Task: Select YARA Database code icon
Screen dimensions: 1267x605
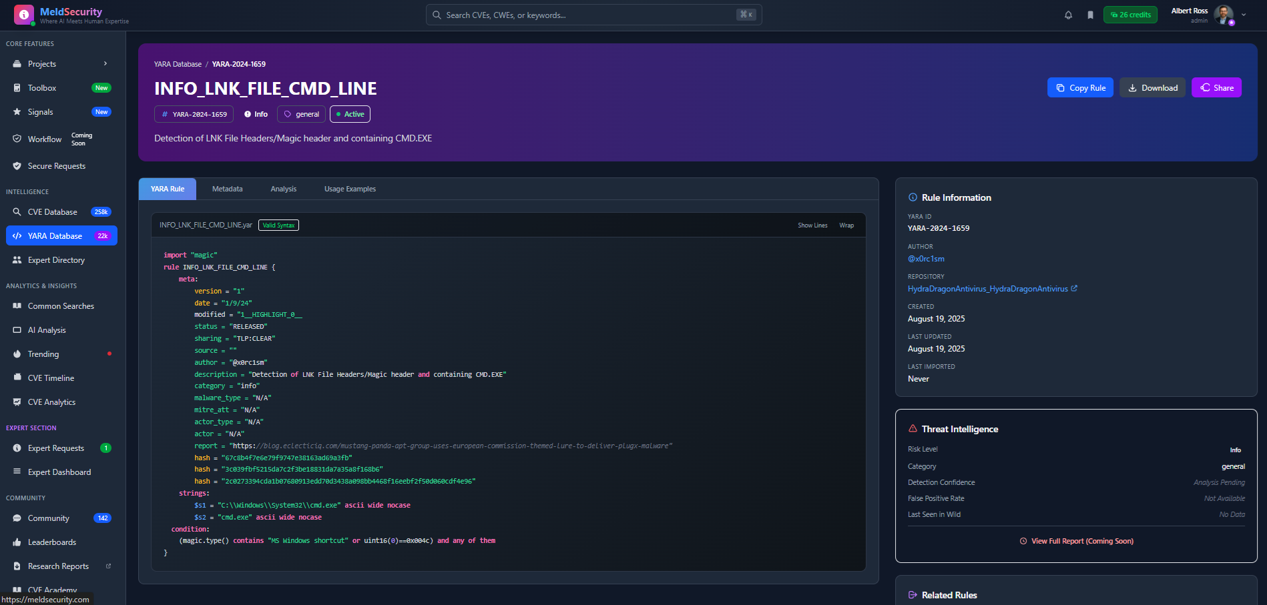Action: [17, 235]
